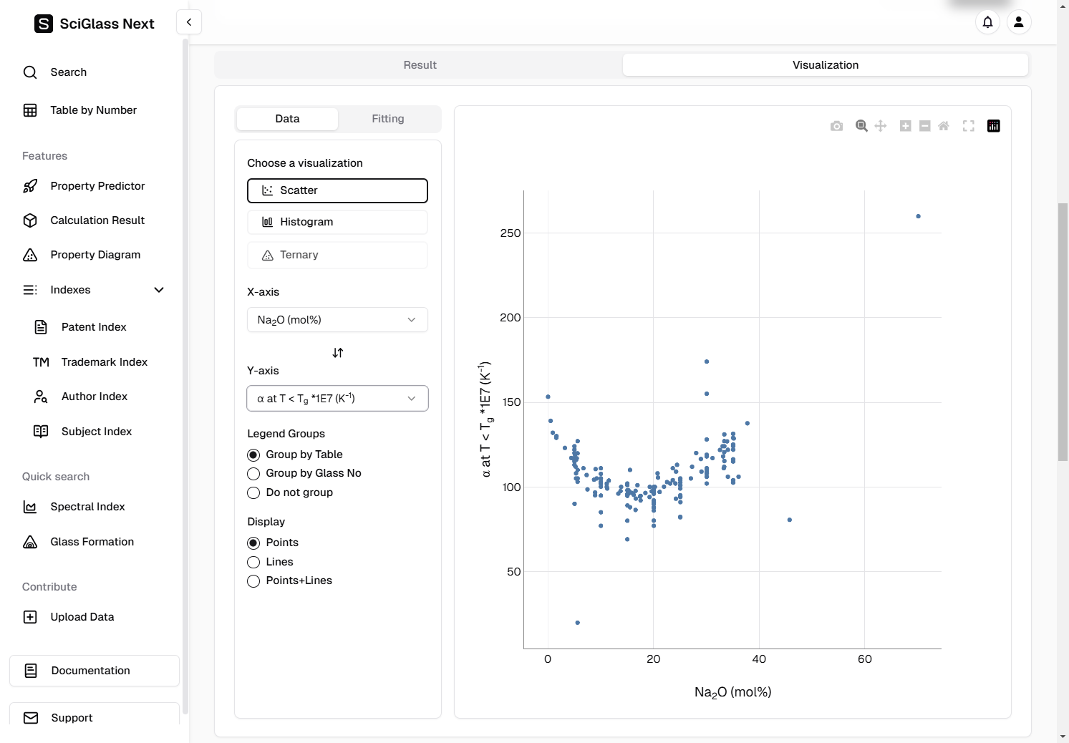Switch to the Fitting tab

pyautogui.click(x=387, y=119)
